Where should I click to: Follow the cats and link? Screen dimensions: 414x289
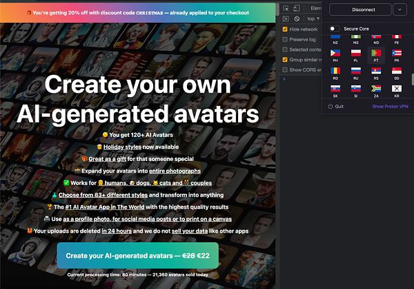click(x=168, y=183)
